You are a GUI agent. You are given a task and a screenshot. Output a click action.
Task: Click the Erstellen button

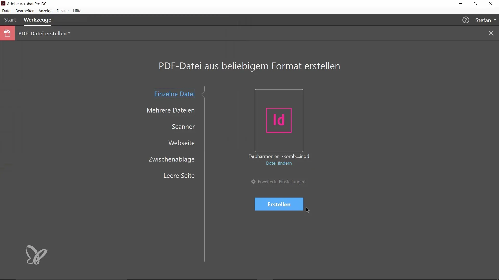pos(279,204)
